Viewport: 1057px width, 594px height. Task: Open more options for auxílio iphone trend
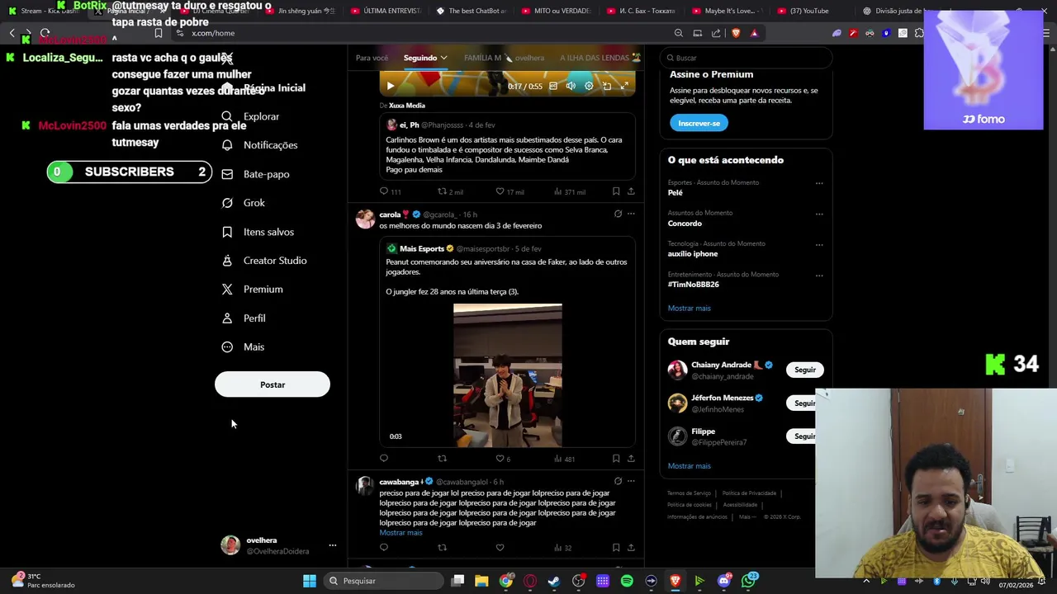[819, 244]
